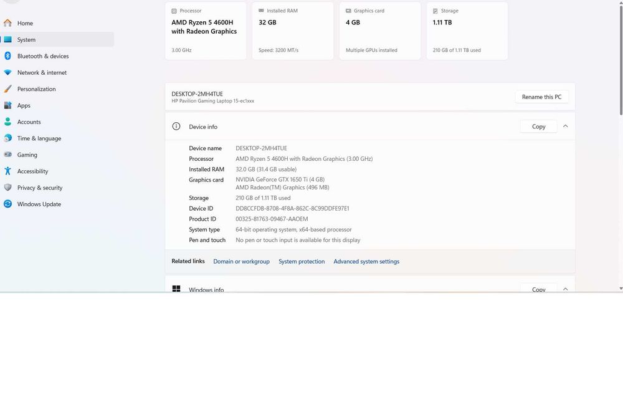Viewport: 623px width, 417px height.
Task: Copy the Device info details
Action: click(538, 127)
